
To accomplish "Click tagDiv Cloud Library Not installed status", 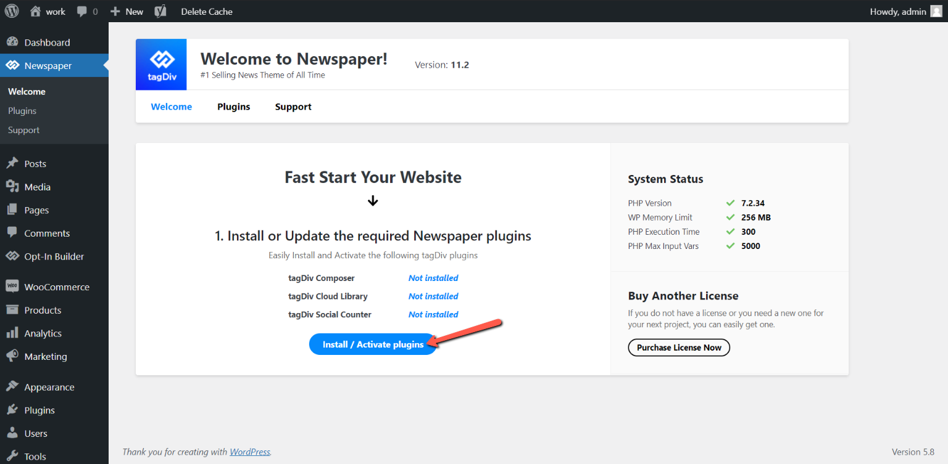I will pyautogui.click(x=433, y=296).
